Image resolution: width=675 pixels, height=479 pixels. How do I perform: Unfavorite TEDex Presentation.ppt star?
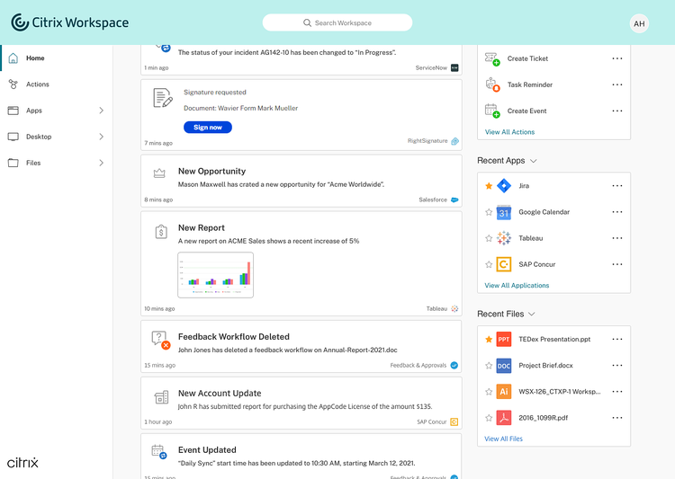489,340
